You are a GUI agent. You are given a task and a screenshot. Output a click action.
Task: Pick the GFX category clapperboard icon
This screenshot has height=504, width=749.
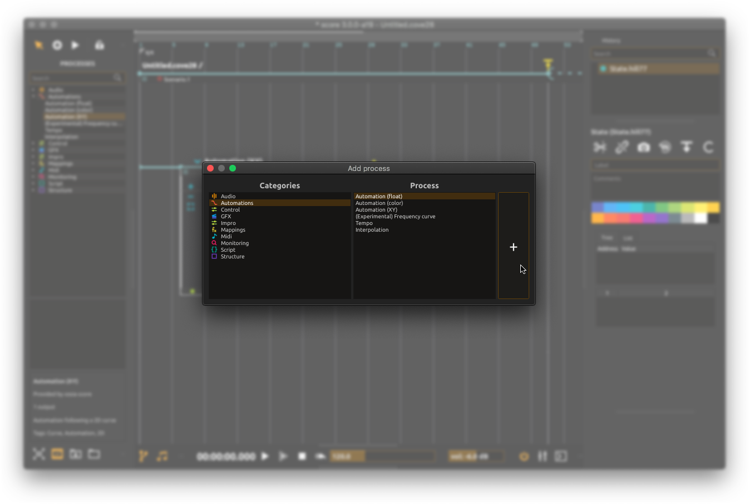pos(214,216)
